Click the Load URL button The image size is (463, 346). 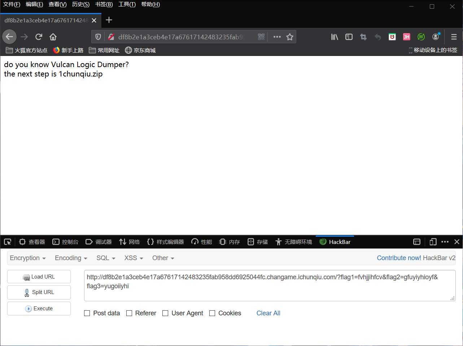pos(39,277)
